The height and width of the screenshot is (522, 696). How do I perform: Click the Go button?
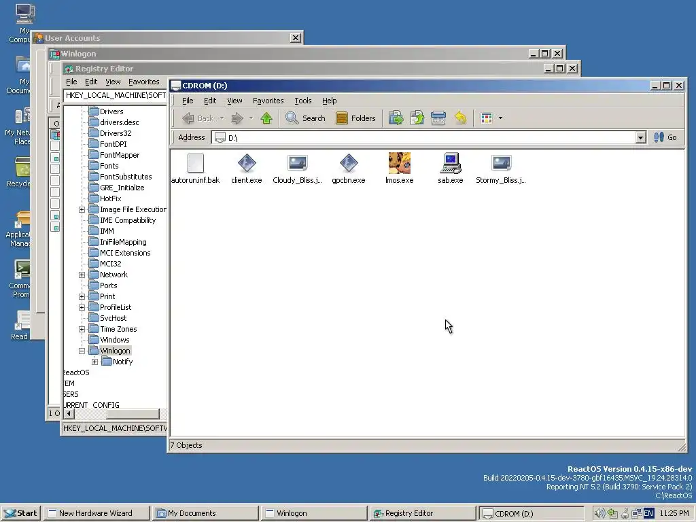pyautogui.click(x=665, y=137)
